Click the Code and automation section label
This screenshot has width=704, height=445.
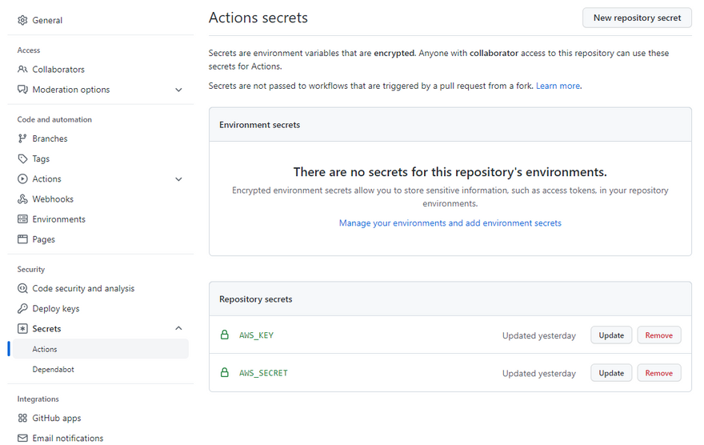(x=54, y=119)
